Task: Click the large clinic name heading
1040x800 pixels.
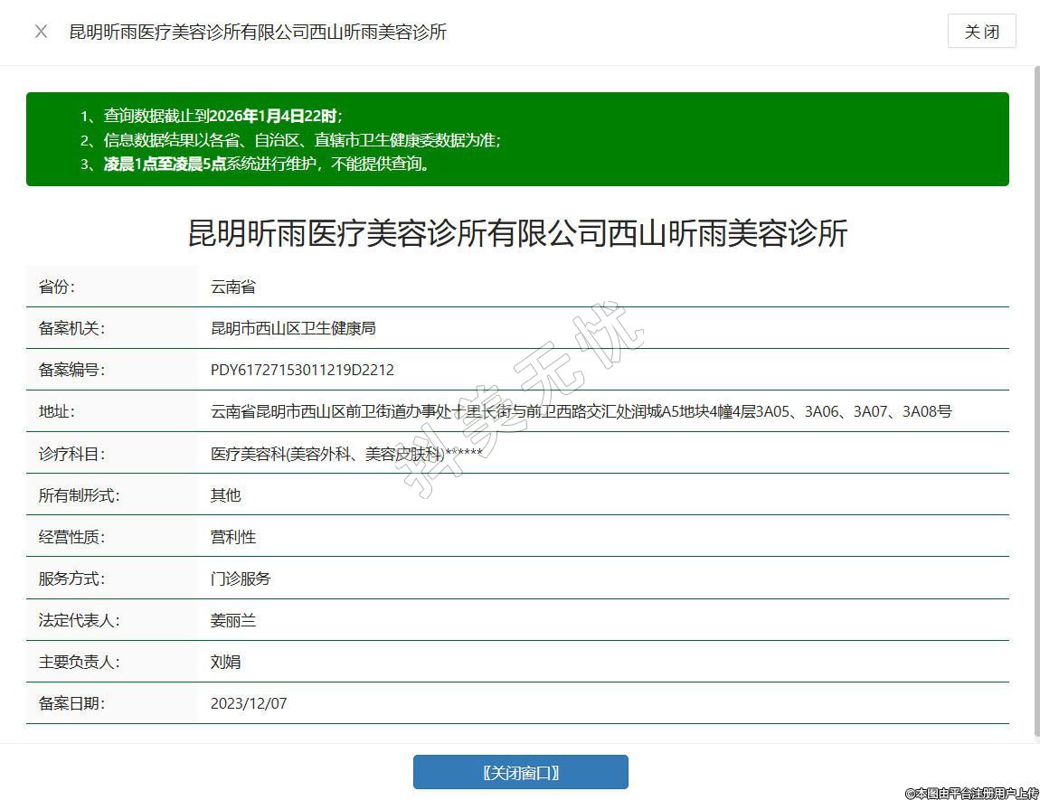Action: 517,233
